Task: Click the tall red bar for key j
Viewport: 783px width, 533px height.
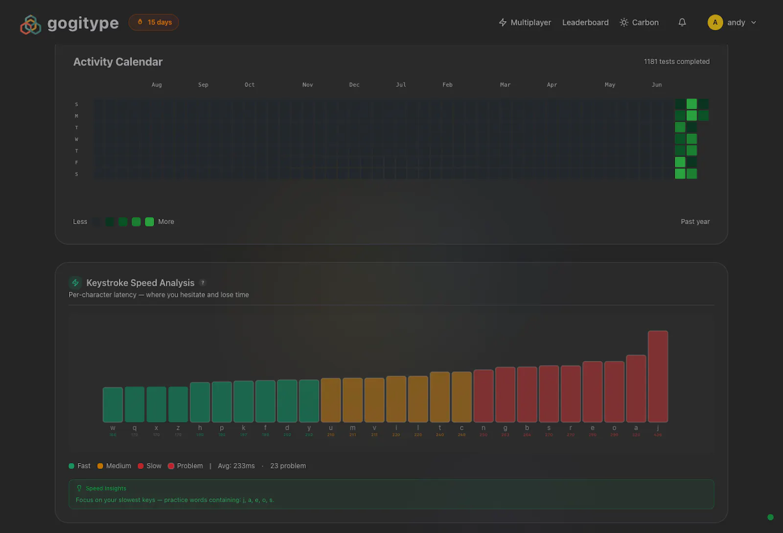Action: click(658, 376)
